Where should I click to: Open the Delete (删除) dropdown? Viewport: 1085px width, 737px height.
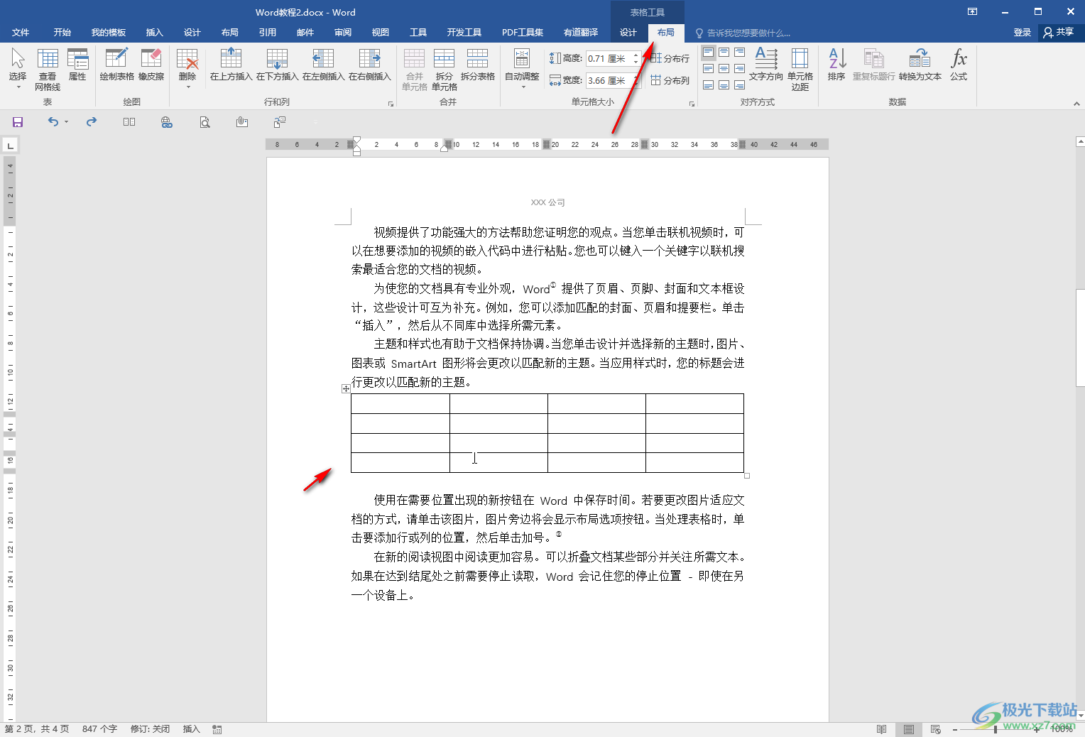pos(187,68)
